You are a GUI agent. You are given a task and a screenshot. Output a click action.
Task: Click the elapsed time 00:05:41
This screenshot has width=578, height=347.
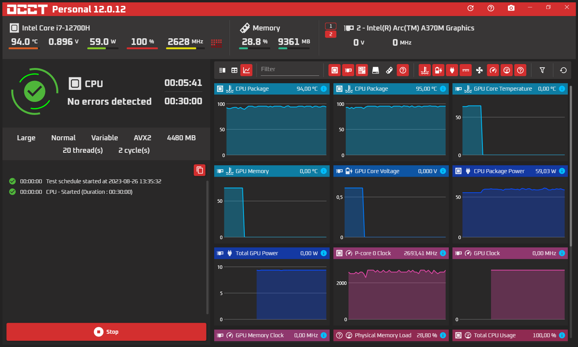[x=183, y=83]
